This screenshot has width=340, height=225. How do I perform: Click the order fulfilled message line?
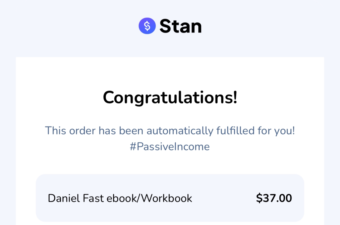point(170,131)
